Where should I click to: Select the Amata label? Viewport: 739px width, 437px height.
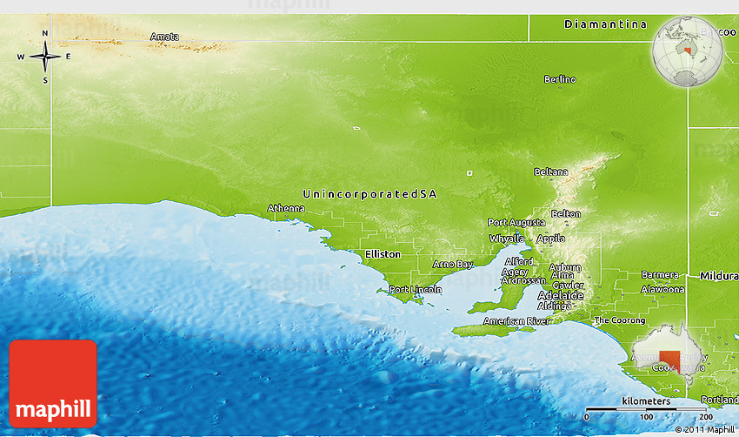click(164, 37)
